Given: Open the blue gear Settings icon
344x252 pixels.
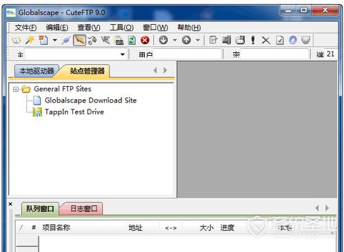Looking at the screenshot, I should pyautogui.click(x=293, y=41).
